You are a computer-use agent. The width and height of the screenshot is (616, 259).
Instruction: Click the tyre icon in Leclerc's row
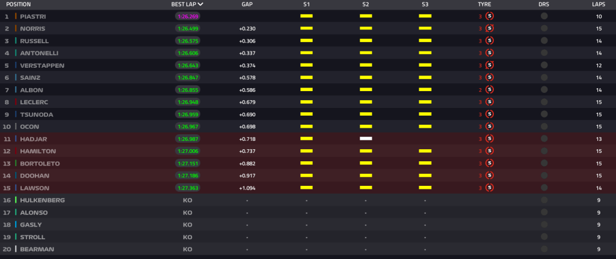(x=489, y=102)
